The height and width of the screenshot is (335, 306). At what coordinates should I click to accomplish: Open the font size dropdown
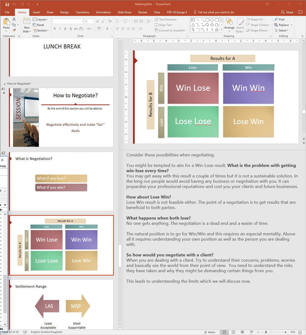[93, 21]
